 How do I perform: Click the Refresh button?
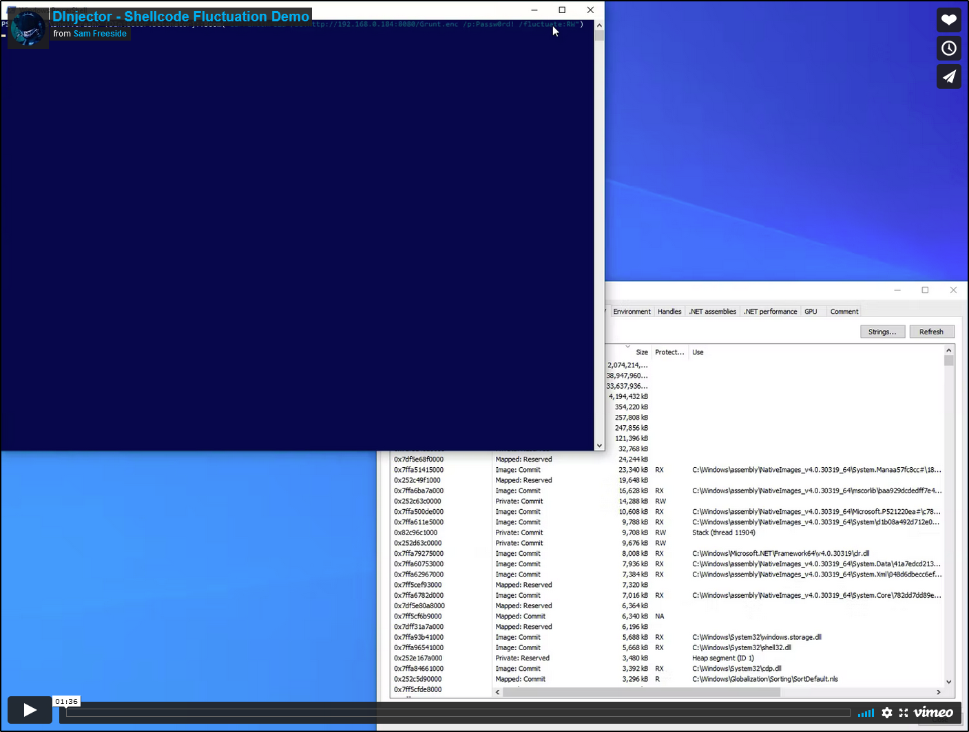(x=931, y=332)
